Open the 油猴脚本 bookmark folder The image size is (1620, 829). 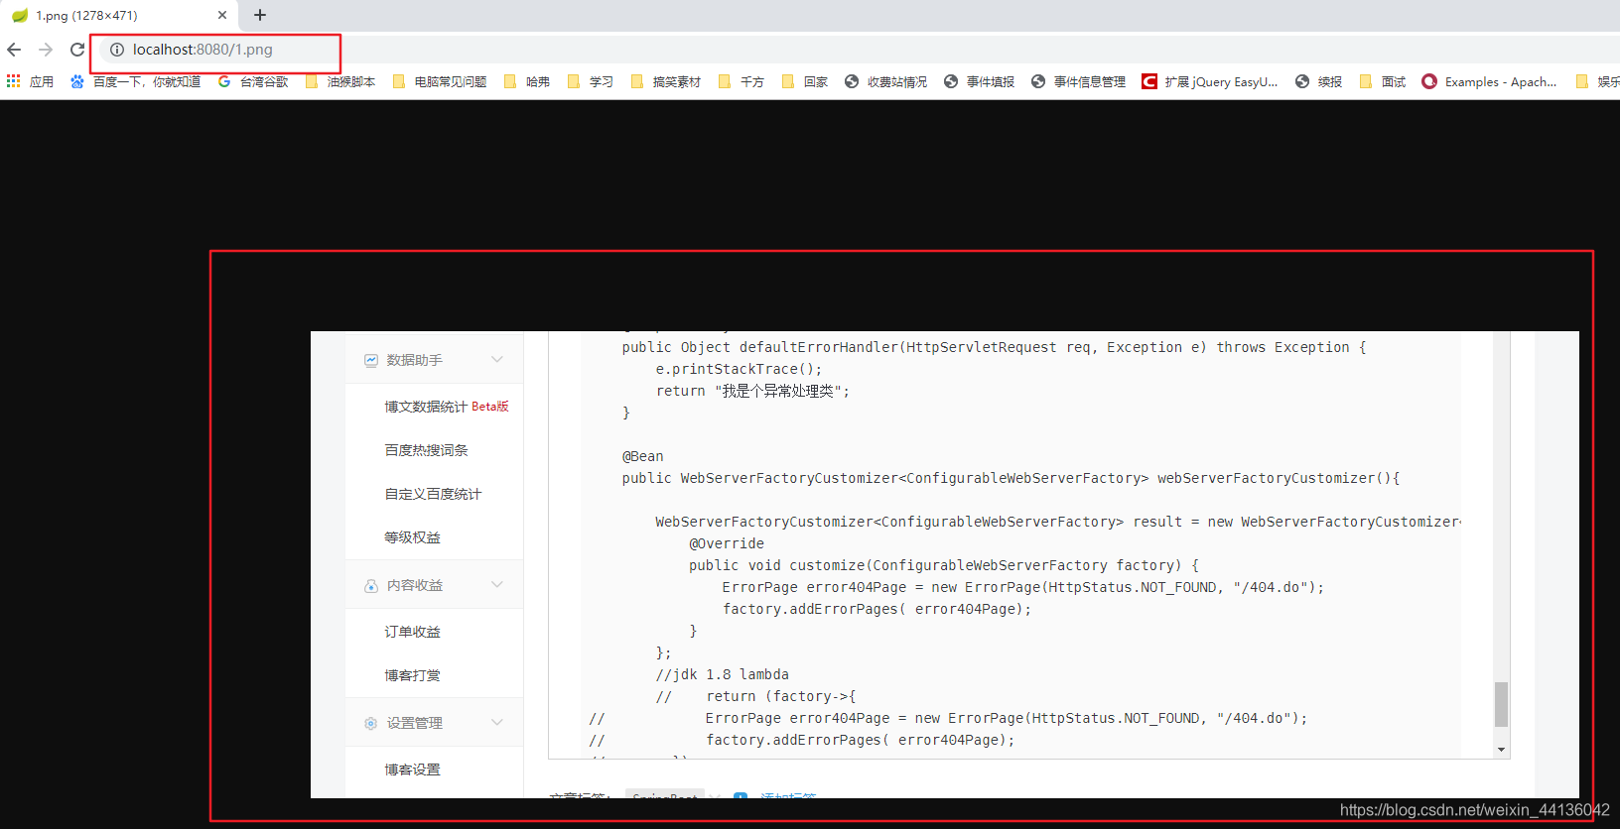coord(340,81)
